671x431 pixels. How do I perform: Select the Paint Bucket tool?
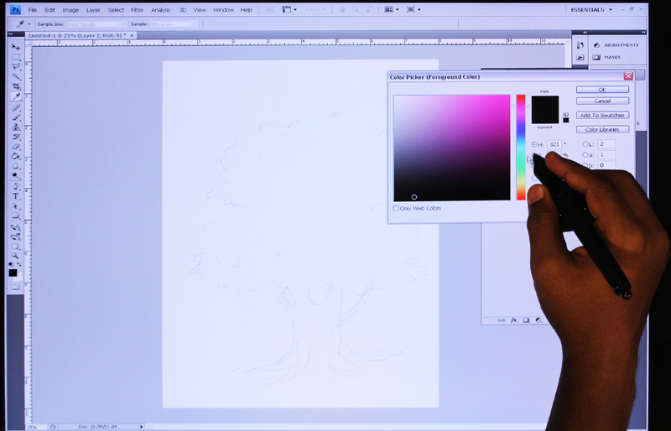coord(16,157)
